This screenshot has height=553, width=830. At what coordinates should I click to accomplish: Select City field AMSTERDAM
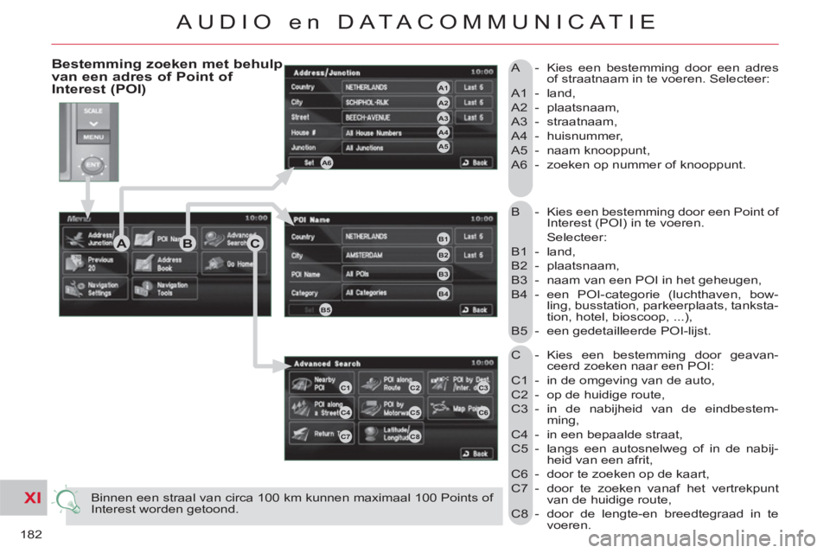[396, 255]
